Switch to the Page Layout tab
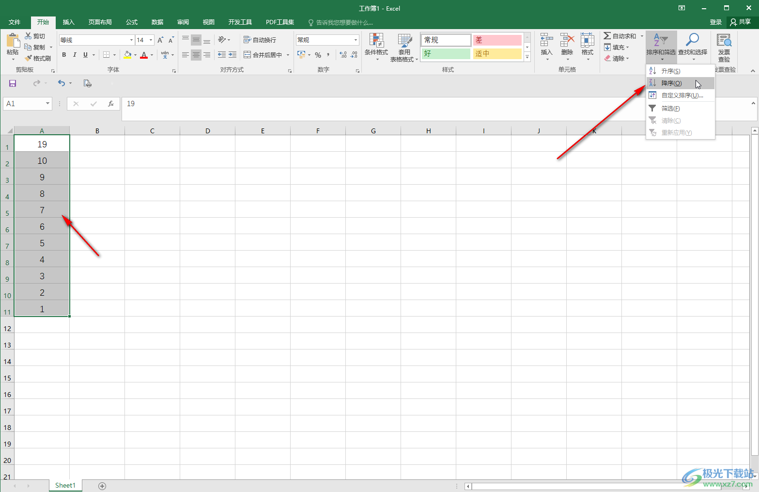Screen dimensions: 759x492 [x=100, y=22]
